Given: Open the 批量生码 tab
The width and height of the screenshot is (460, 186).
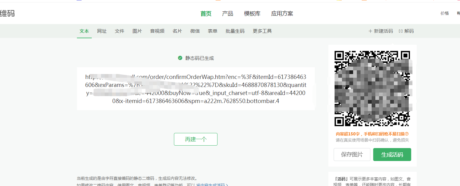Looking at the screenshot, I should (235, 31).
